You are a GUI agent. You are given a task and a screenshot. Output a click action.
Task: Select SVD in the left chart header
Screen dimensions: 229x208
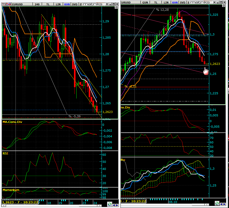[75, 4]
